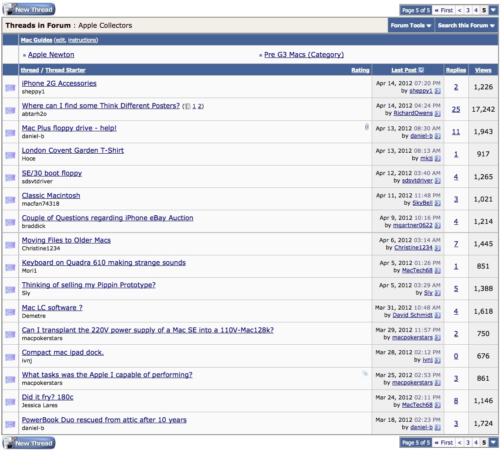
Task: Sort threads by the Views column
Action: coord(483,69)
